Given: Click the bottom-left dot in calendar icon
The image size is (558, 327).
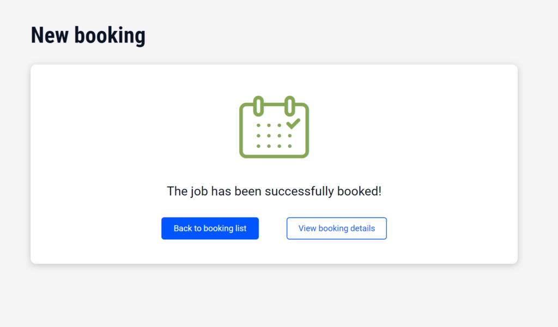Looking at the screenshot, I should (258, 146).
